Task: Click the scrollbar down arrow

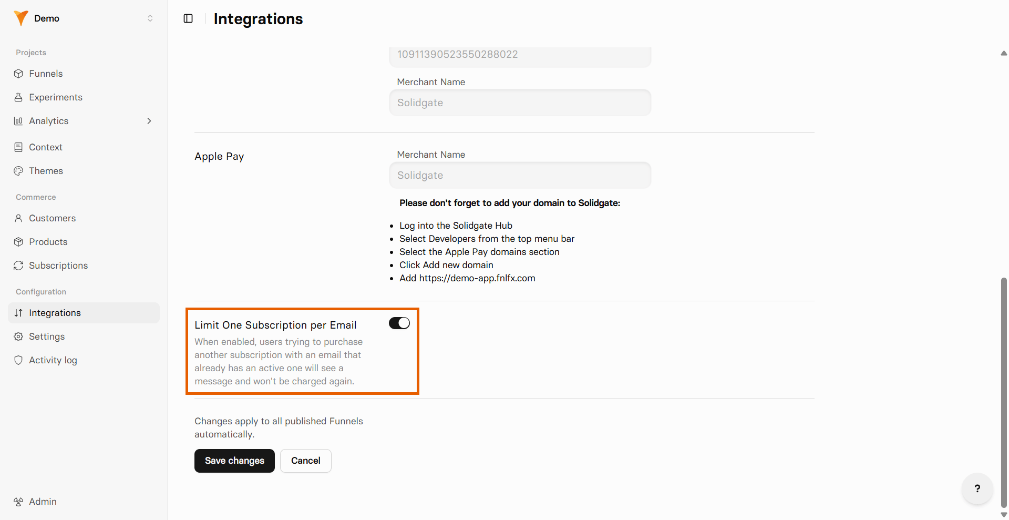Action: (1004, 515)
